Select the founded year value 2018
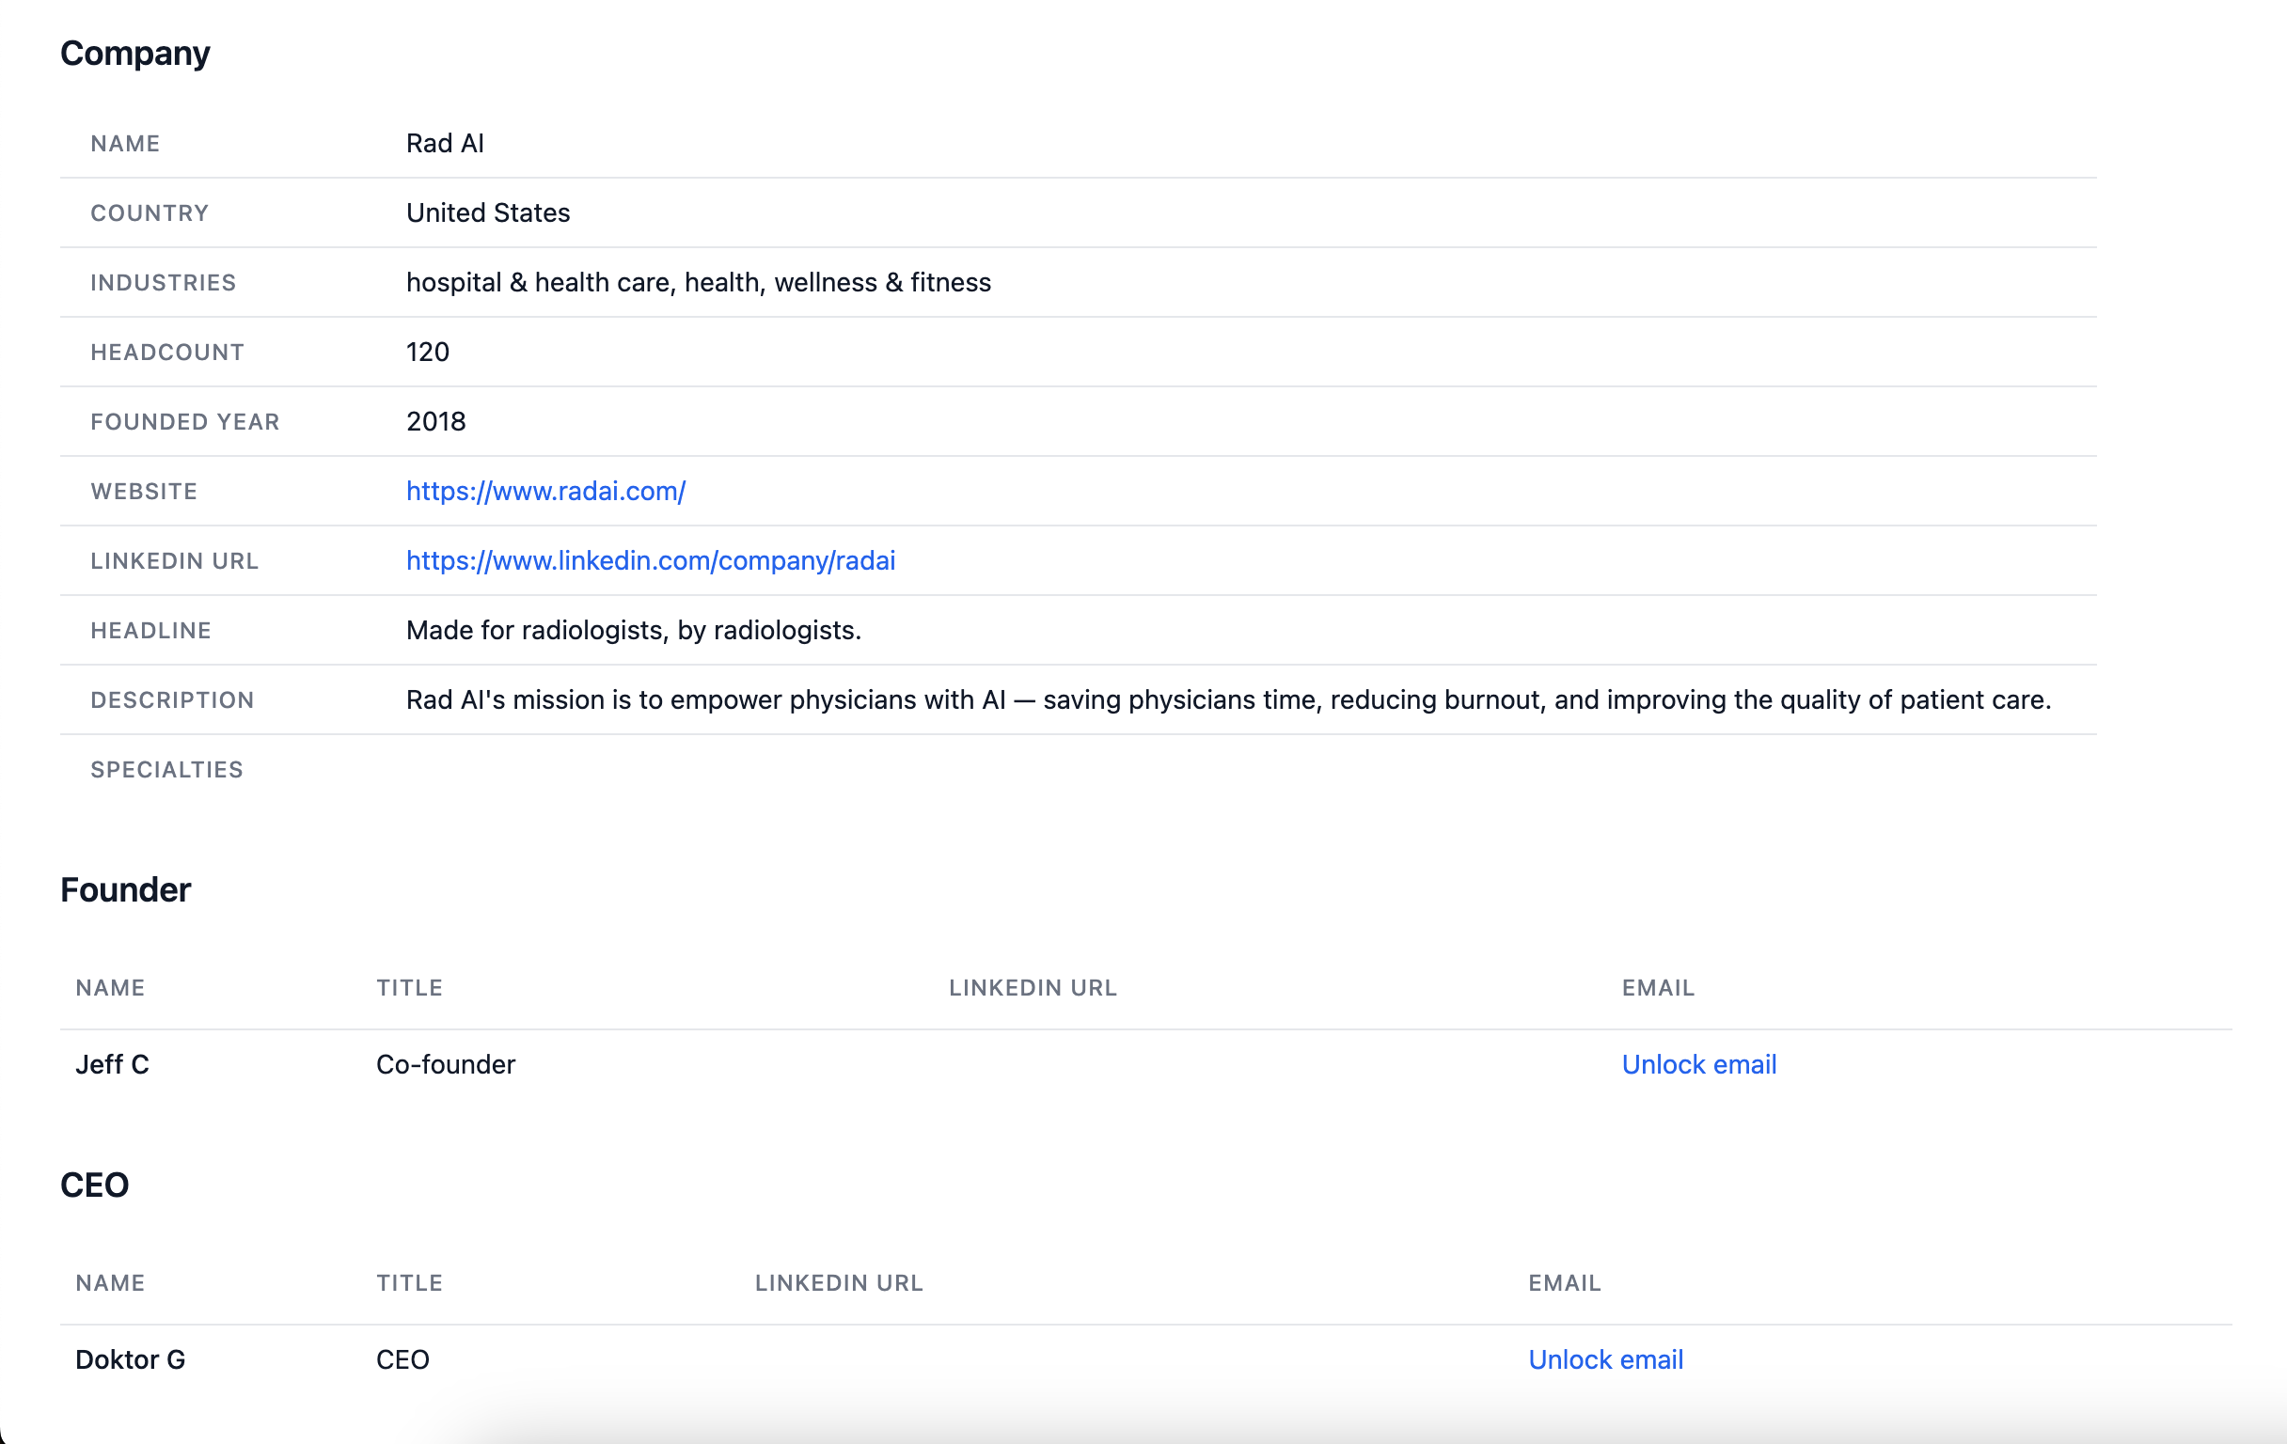This screenshot has height=1444, width=2287. click(436, 421)
